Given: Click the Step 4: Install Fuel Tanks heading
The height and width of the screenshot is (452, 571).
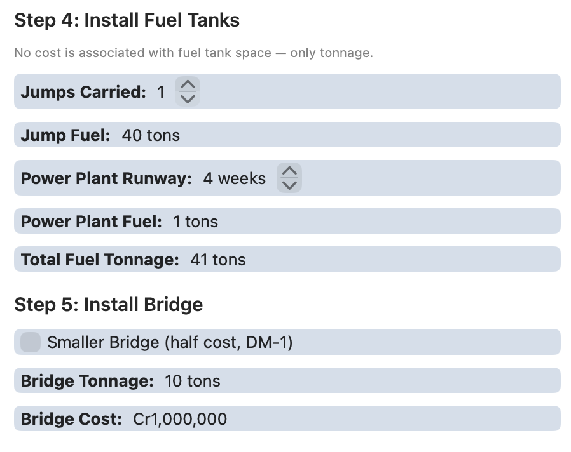Looking at the screenshot, I should point(127,20).
